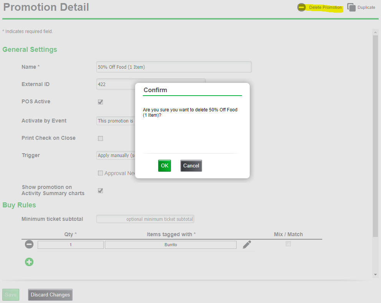Enable Print Check on Close checkbox
The height and width of the screenshot is (303, 381).
(100, 138)
